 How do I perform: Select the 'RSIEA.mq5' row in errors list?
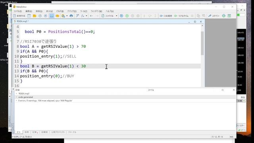click(x=125, y=94)
